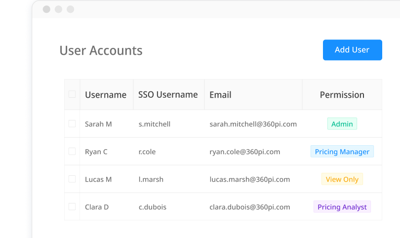Click the Add User button

352,50
